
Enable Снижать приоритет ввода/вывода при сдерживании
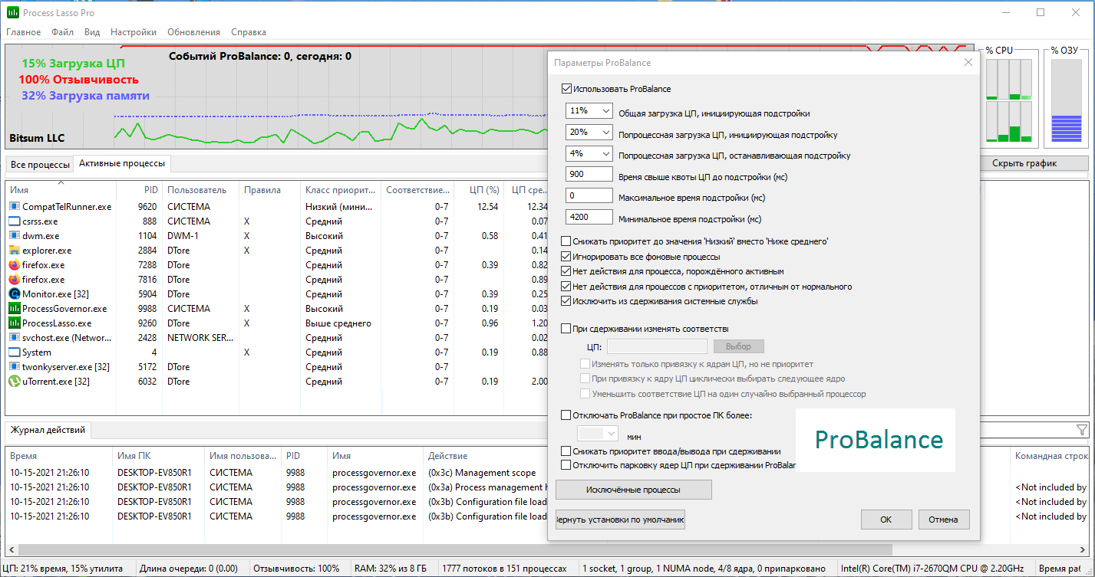567,451
